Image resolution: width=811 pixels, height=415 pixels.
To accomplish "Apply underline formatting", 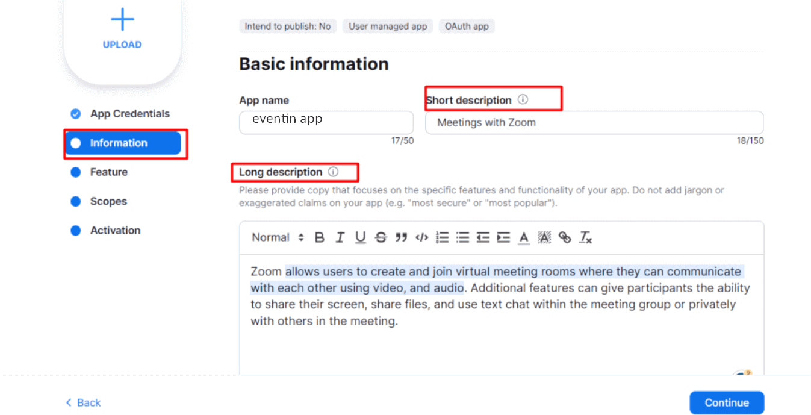I will point(360,237).
